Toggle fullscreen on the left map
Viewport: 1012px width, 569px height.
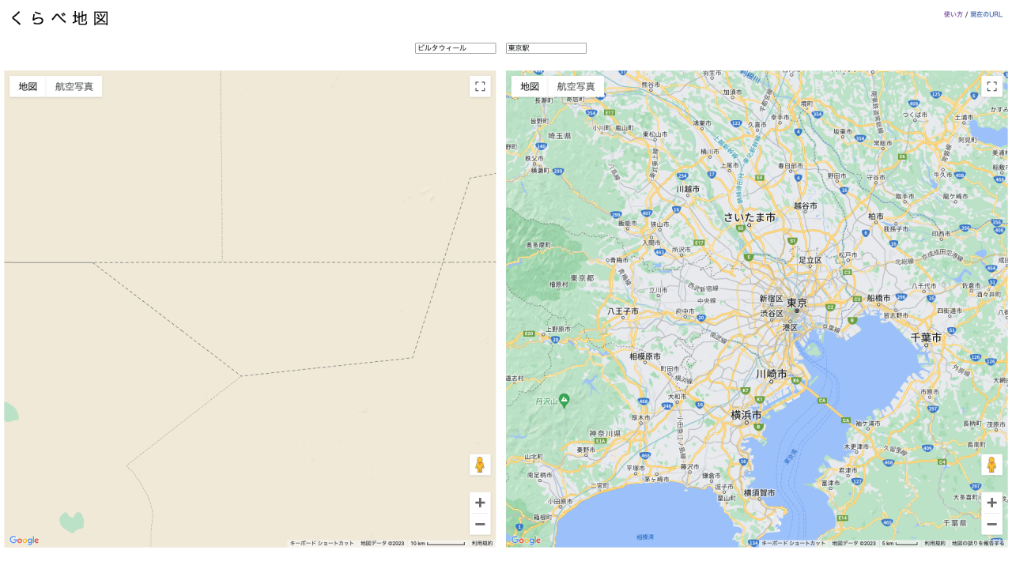pos(480,86)
